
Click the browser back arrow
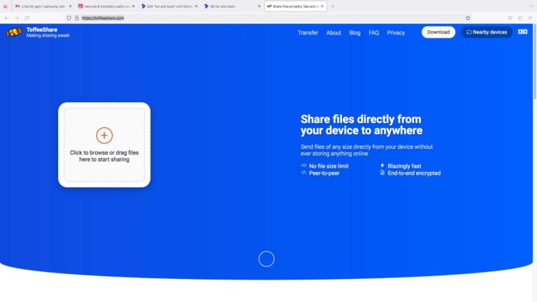(x=7, y=17)
